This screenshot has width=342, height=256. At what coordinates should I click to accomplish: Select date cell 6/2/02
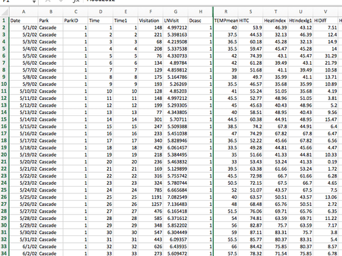23,253
